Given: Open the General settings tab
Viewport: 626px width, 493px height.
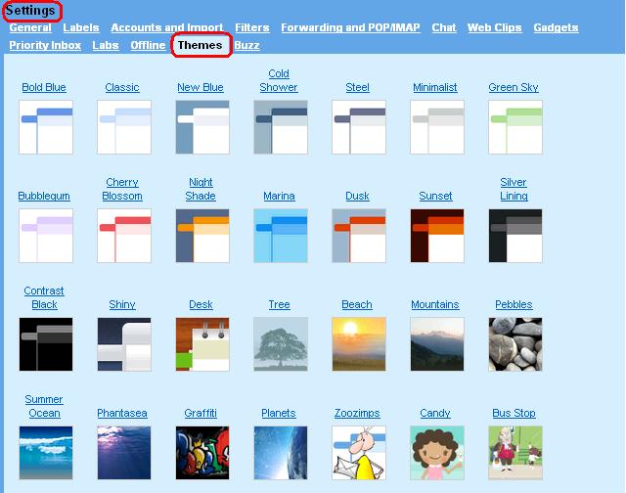Looking at the screenshot, I should (x=30, y=27).
